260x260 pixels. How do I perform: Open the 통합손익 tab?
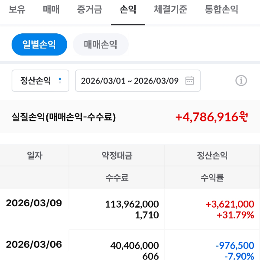pyautogui.click(x=221, y=10)
